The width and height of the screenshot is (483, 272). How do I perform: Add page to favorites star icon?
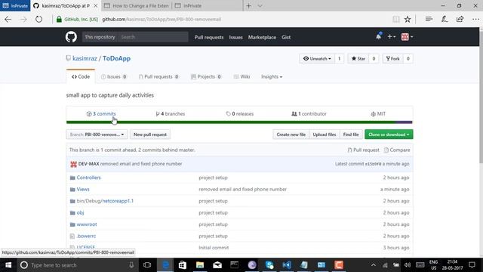(x=408, y=19)
